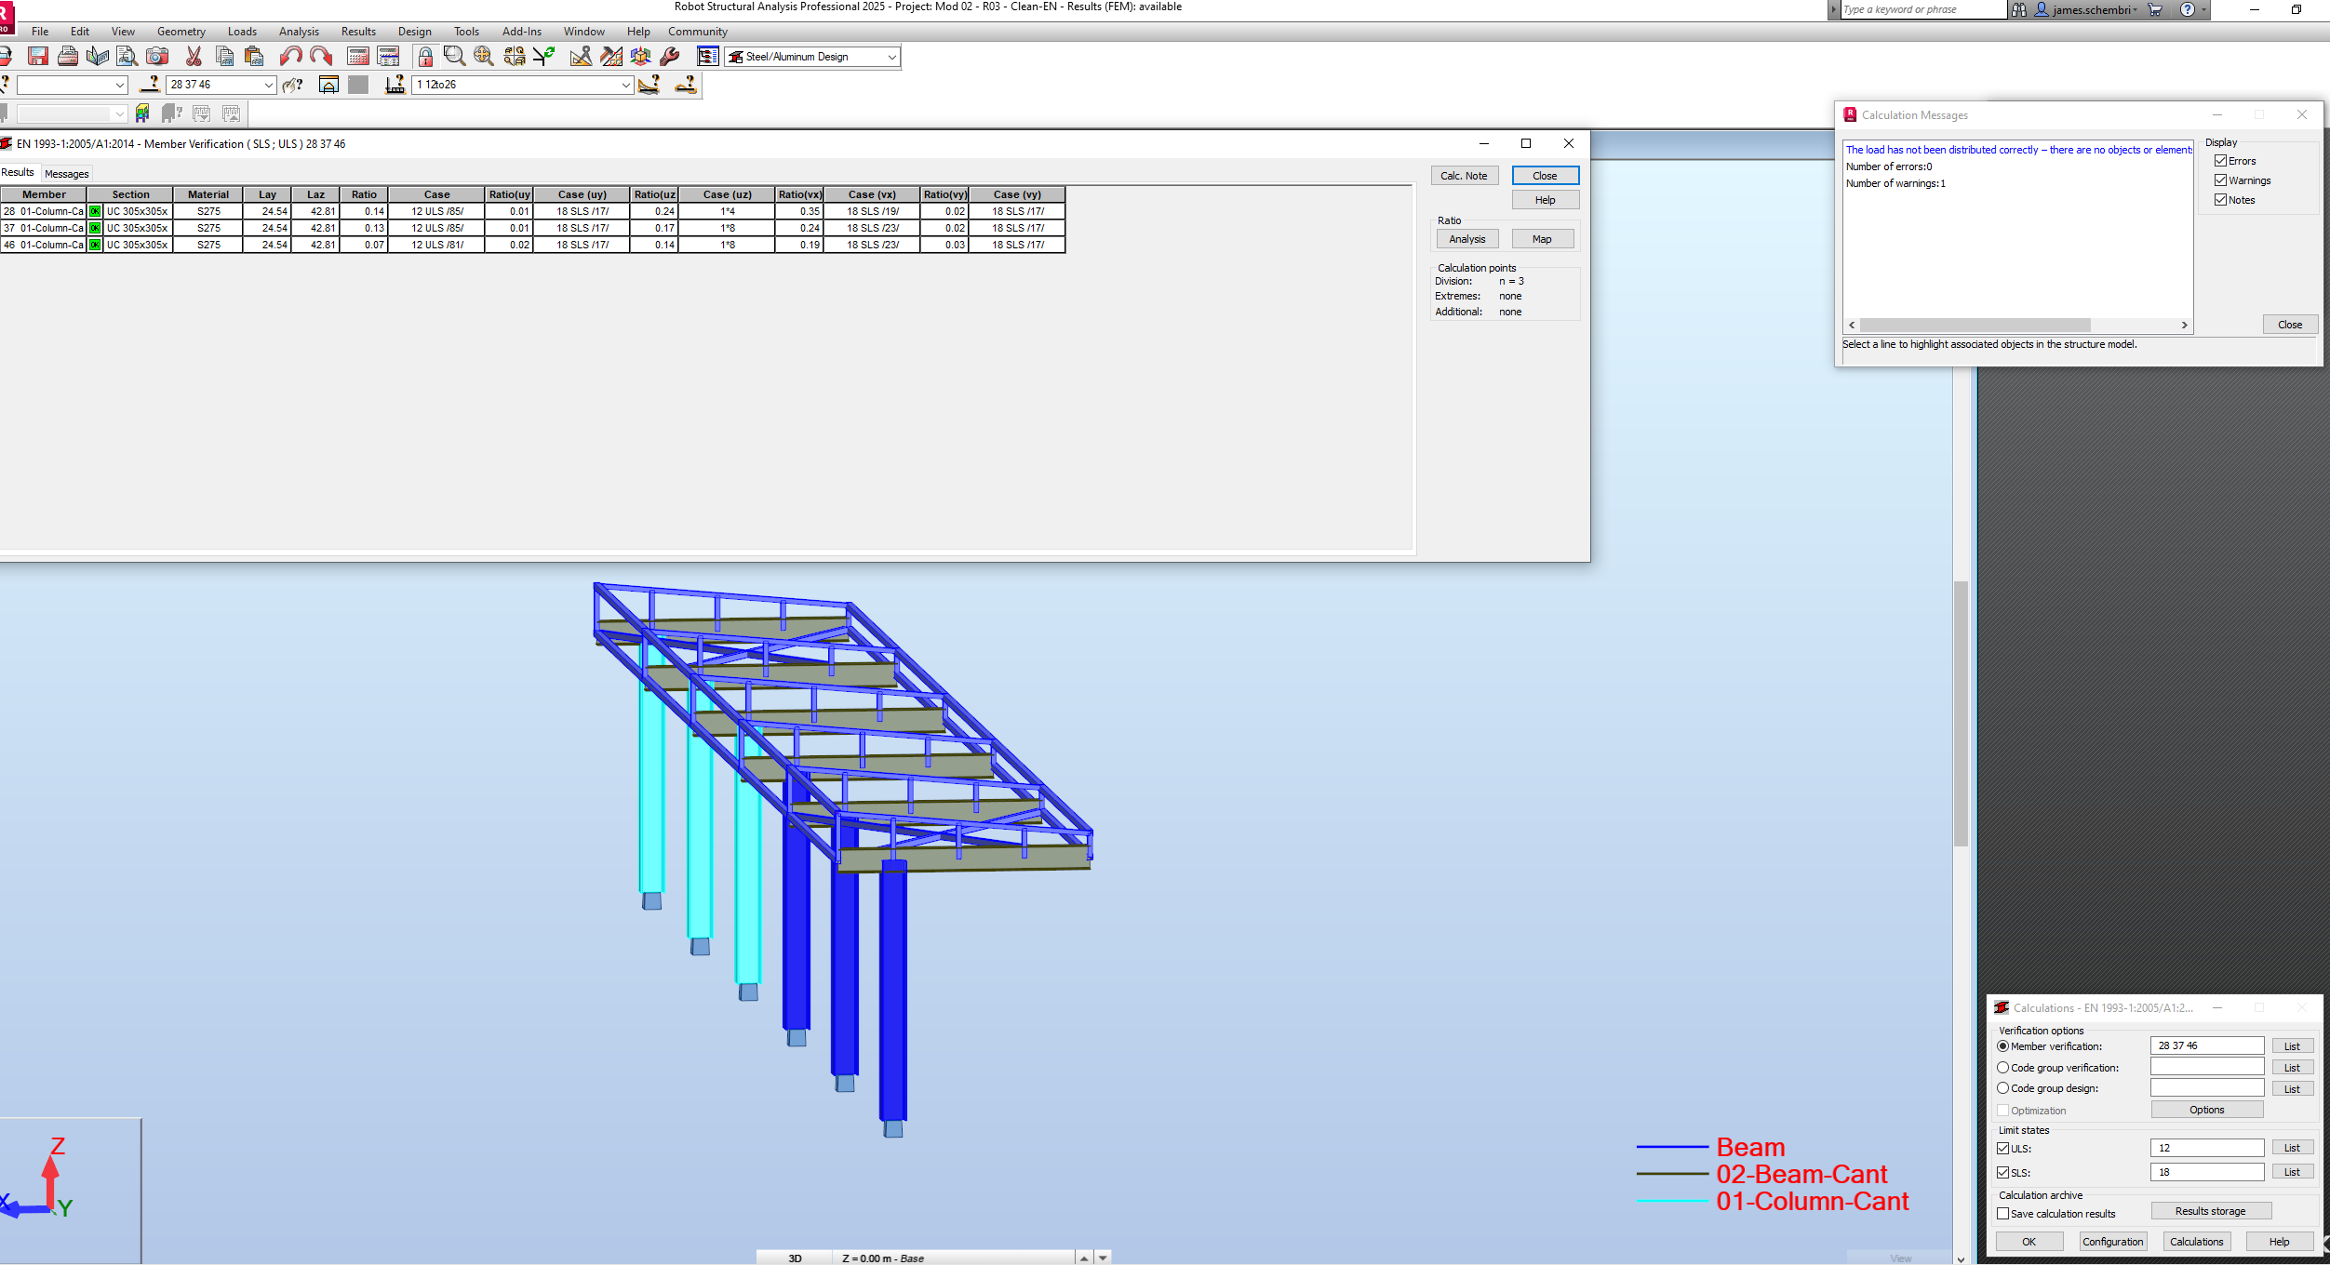Click the Calc. Note button
The height and width of the screenshot is (1265, 2330).
pos(1464,176)
